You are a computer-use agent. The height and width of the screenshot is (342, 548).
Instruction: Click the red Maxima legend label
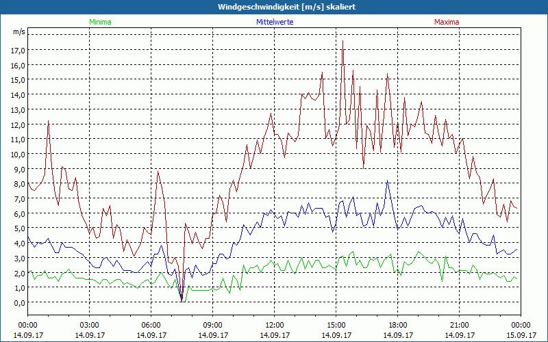[x=447, y=22]
